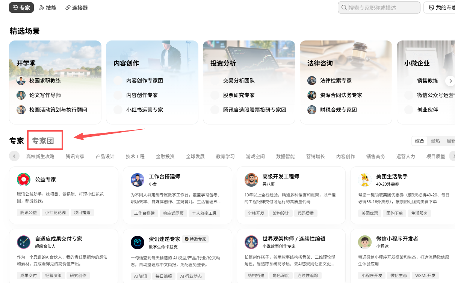Click avatar of 资深合同法务专家

[x=312, y=95]
